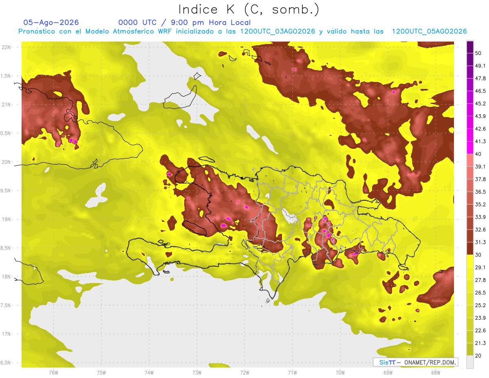
Task: Click the '72W' longitude axis label
Action: coord(244,373)
